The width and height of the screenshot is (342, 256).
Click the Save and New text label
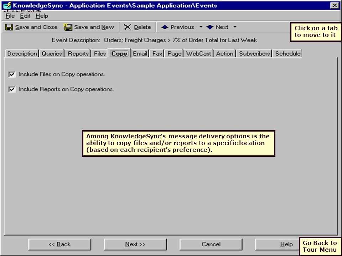(94, 27)
